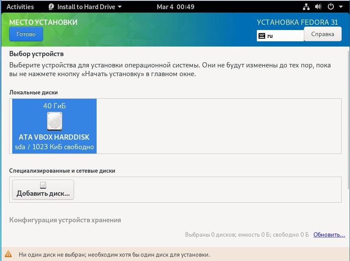Open the clock showing Mar 4 00:49
The image size is (350, 261).
coord(175,7)
